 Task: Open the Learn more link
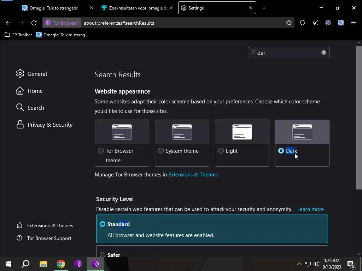(310, 209)
